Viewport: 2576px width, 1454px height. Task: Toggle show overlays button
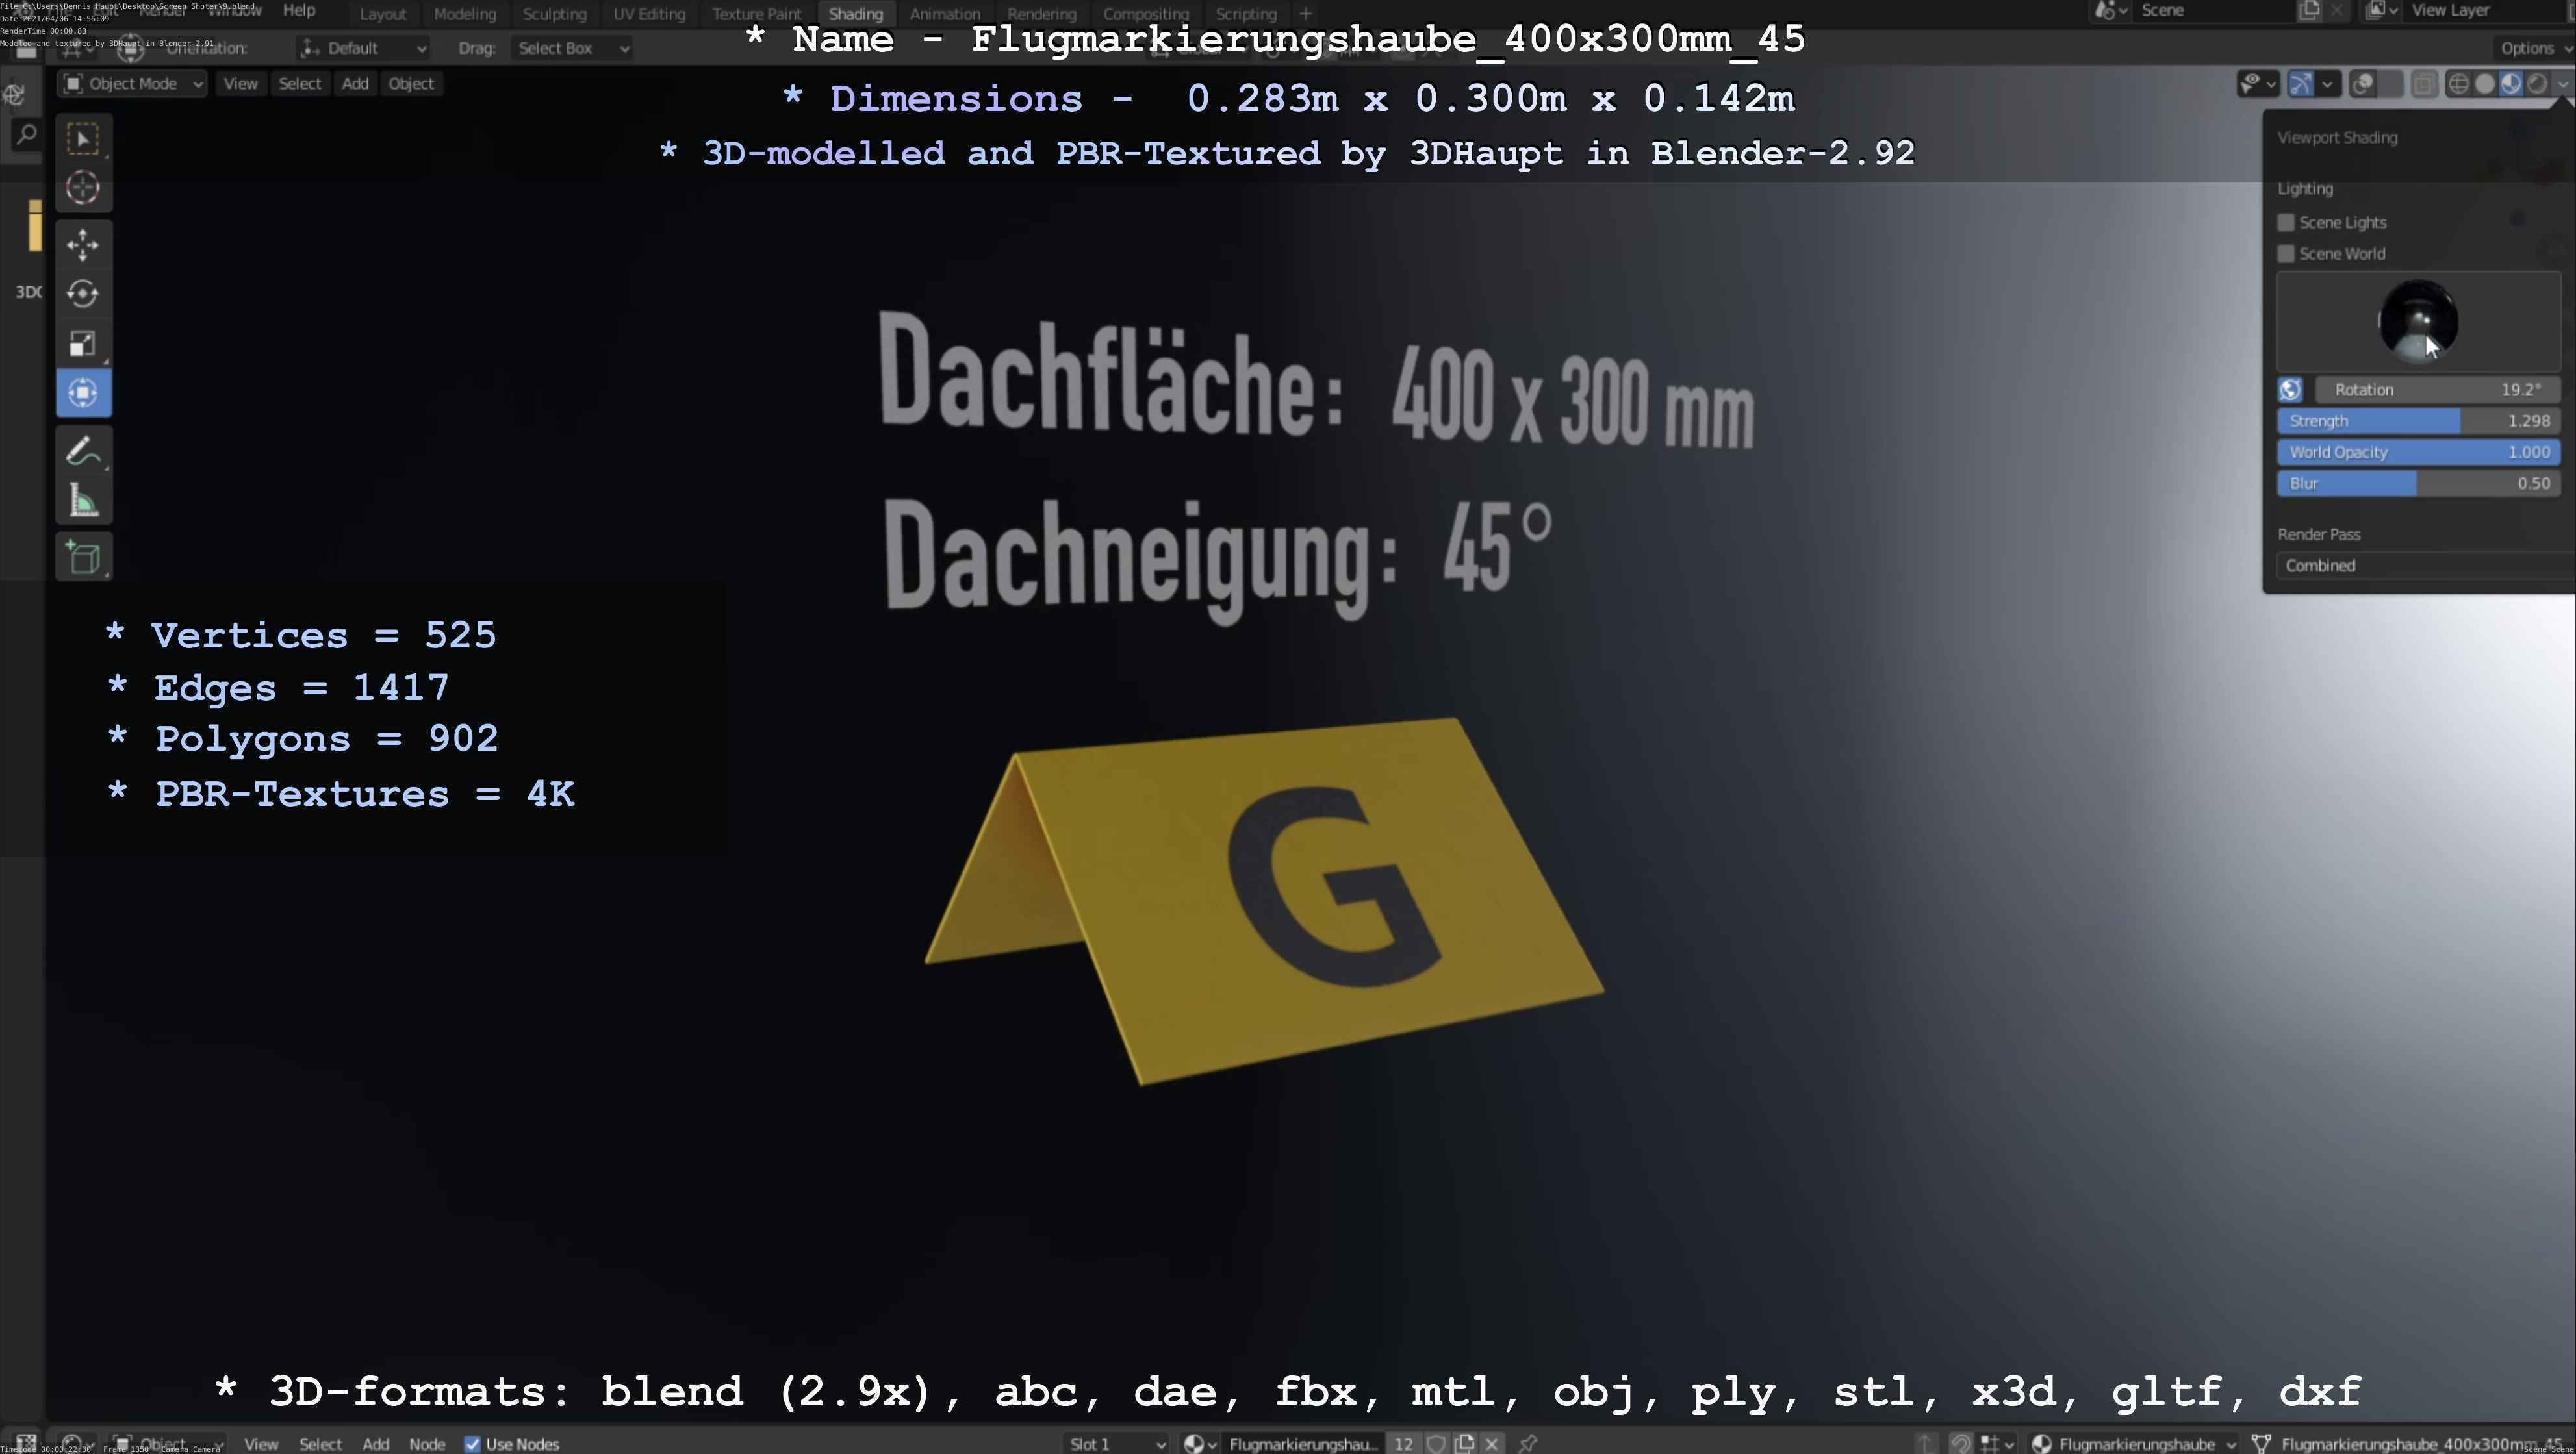tap(2364, 84)
